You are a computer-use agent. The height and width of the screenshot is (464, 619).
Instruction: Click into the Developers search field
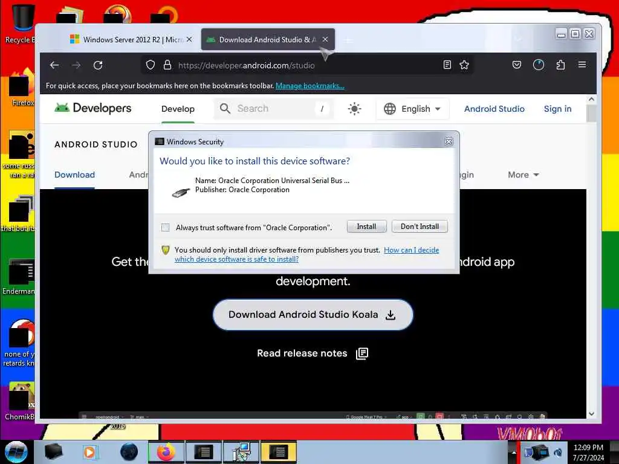click(274, 109)
